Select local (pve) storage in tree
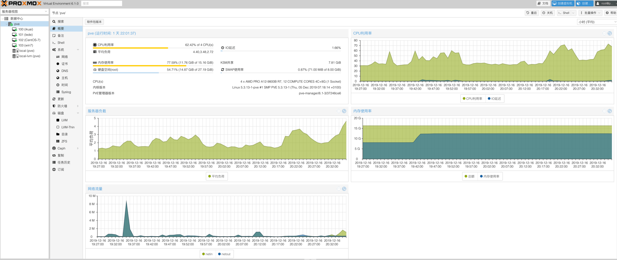617x260 pixels. click(x=24, y=51)
